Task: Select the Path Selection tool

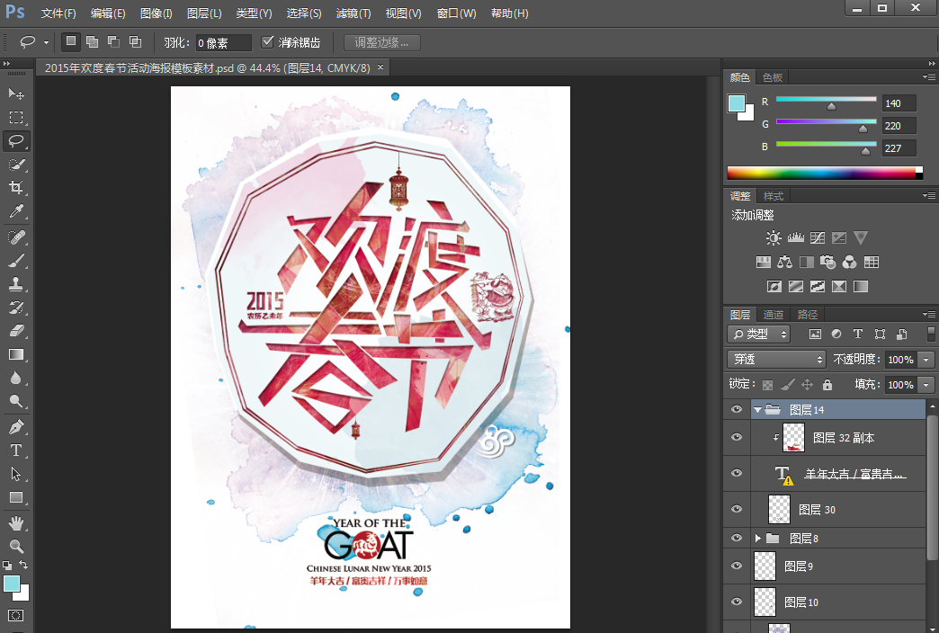Action: [16, 474]
